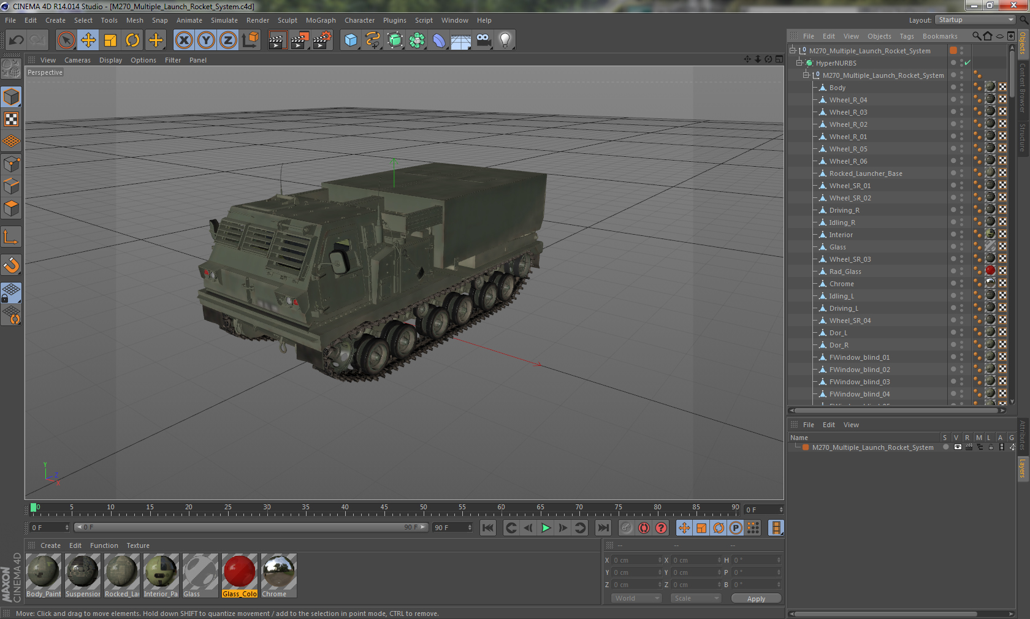Click Apply in the coordinates panel
Screen dimensions: 1030x619
[x=756, y=599]
